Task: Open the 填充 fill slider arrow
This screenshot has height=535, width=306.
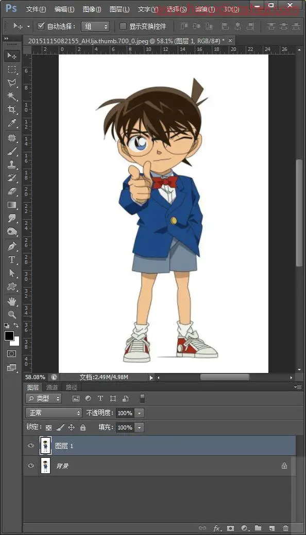Action: click(139, 427)
